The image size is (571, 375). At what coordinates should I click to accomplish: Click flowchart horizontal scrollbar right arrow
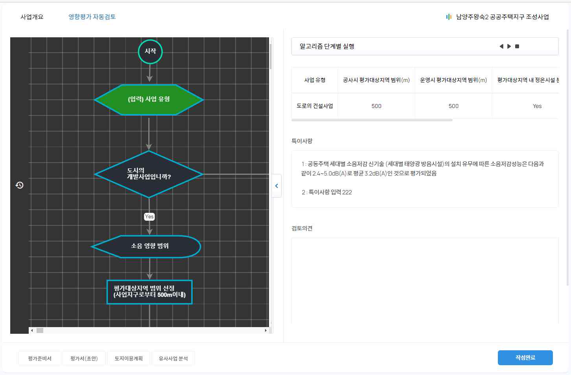click(266, 331)
